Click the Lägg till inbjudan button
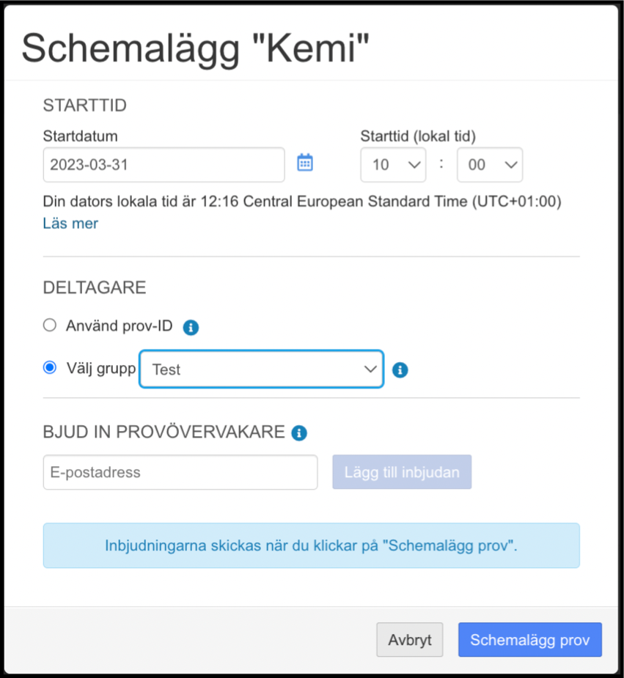The width and height of the screenshot is (624, 678). [402, 472]
